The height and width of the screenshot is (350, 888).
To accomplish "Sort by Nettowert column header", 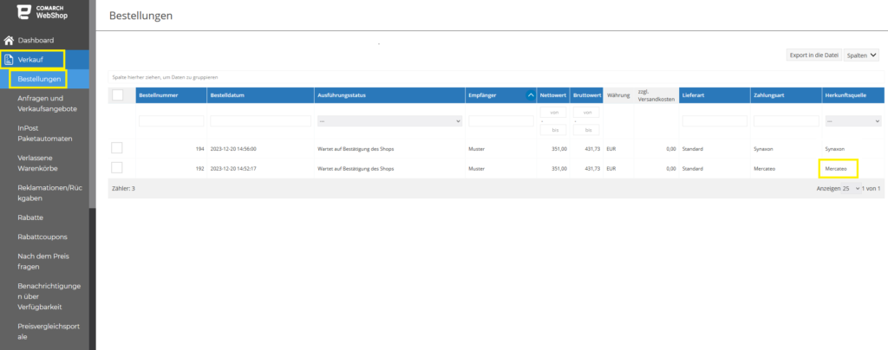I will [x=553, y=95].
